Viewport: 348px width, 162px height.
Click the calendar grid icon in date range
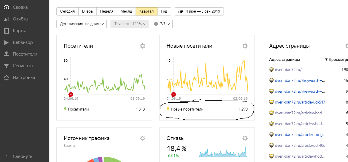(181, 11)
